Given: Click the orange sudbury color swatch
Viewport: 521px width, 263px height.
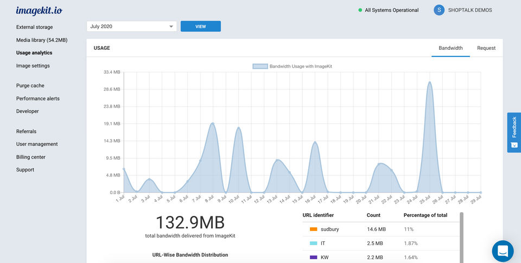Looking at the screenshot, I should click(313, 229).
